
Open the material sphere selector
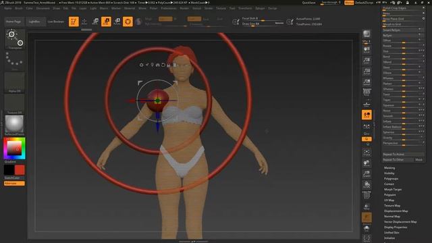coord(15,126)
